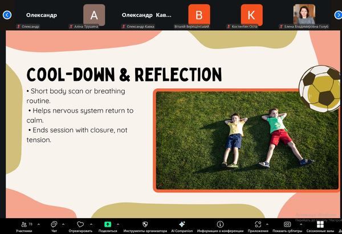Expand the arrow next to Чат
This screenshot has height=234, width=342.
[63, 224]
